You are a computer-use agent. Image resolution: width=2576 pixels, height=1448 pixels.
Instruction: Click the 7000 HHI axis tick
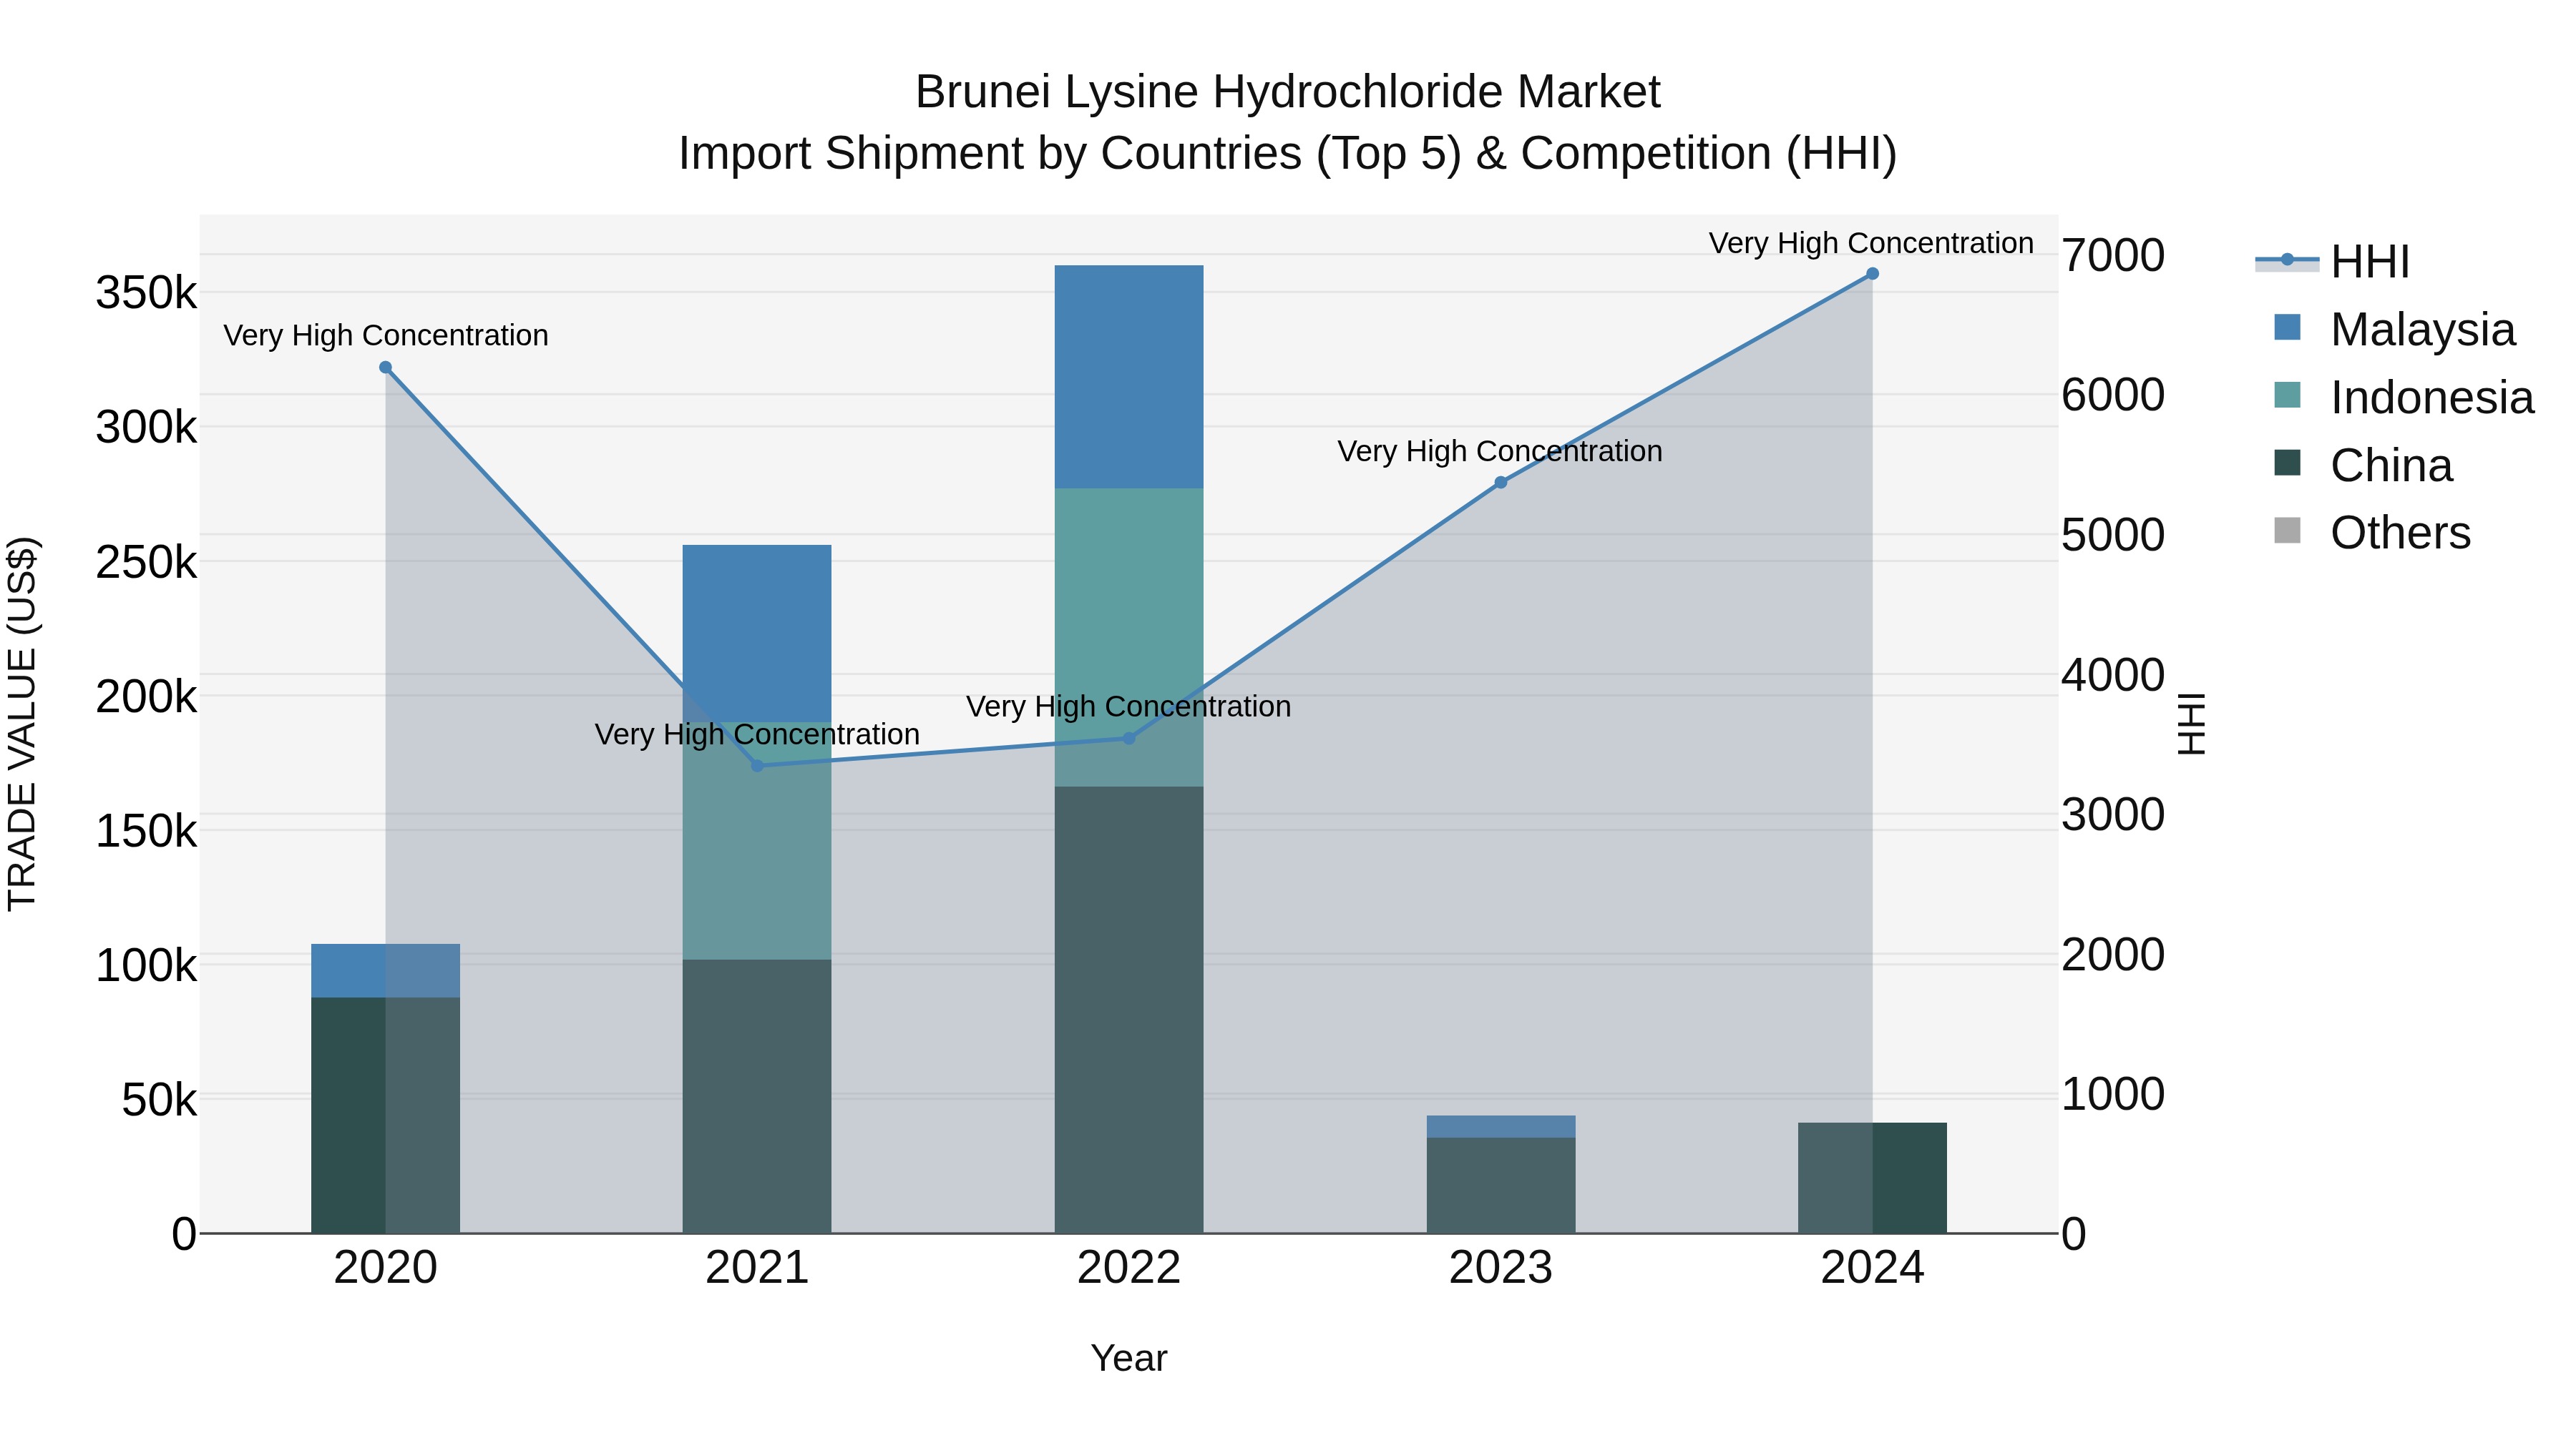pyautogui.click(x=2113, y=256)
